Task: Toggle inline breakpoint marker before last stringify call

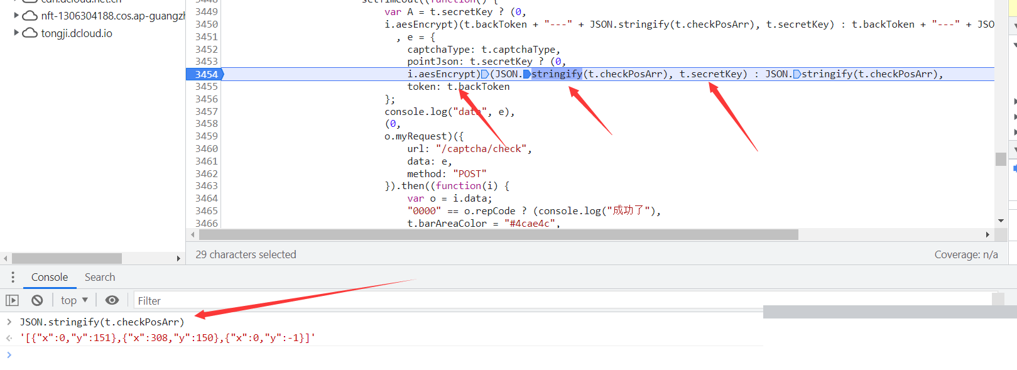Action: tap(797, 74)
